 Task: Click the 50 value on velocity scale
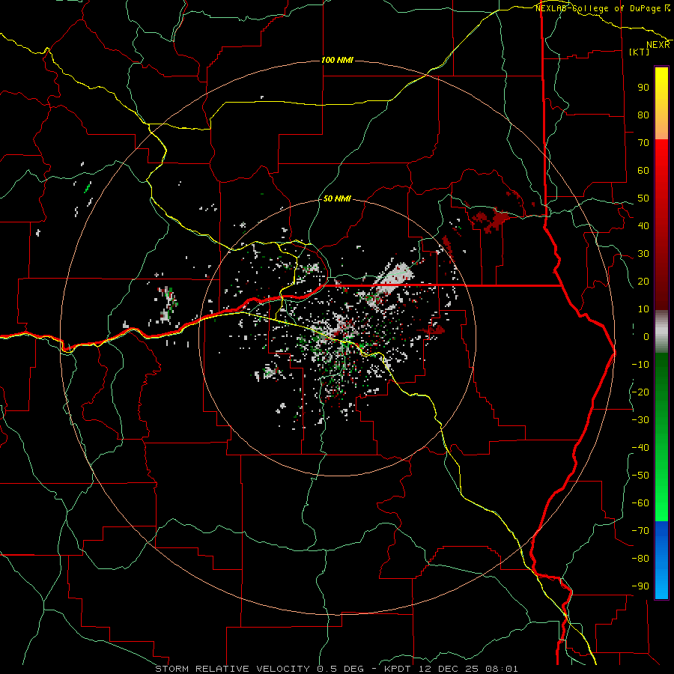click(643, 198)
